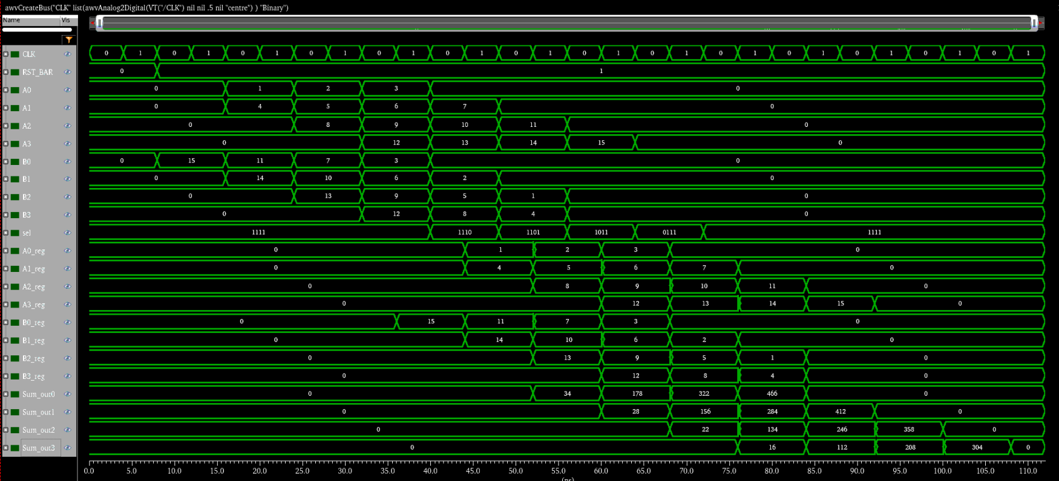
Task: Click the green bus icon for A1
Action: (x=15, y=108)
